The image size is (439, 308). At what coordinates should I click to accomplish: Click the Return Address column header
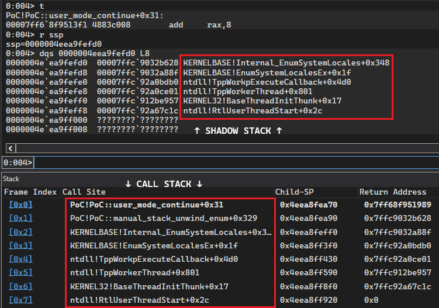click(393, 192)
